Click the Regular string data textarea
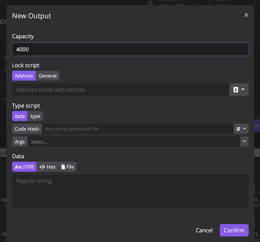The height and width of the screenshot is (242, 260). 130,191
